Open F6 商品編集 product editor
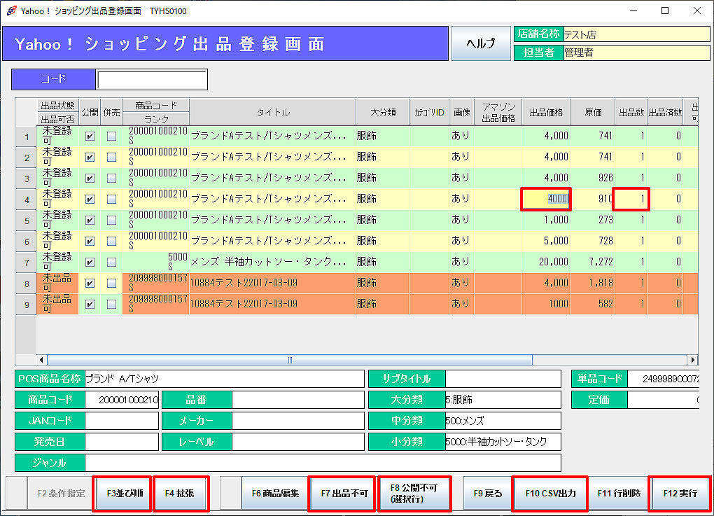Screen dimensions: 714x516 click(x=275, y=493)
